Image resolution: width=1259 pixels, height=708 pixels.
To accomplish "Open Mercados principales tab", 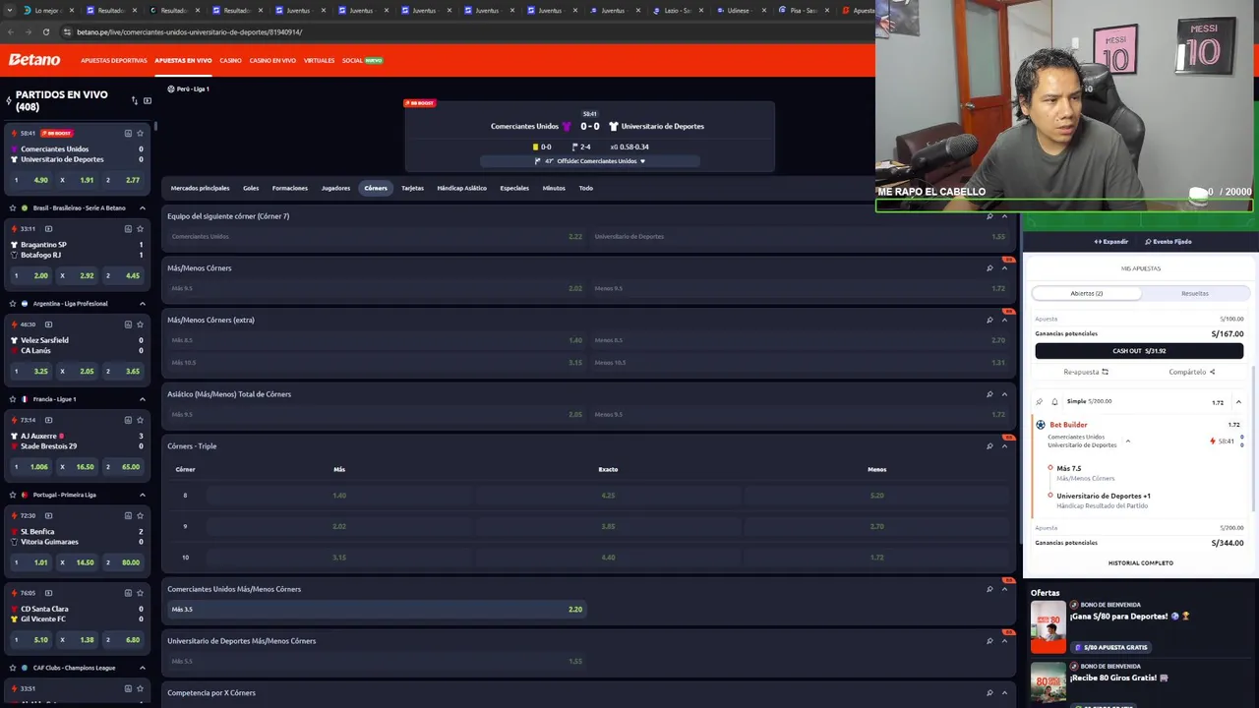I will (x=200, y=188).
